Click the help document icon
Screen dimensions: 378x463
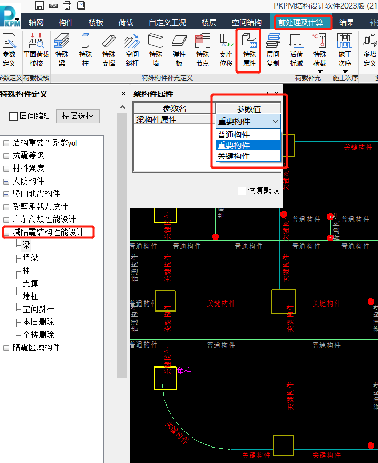(x=81, y=5)
